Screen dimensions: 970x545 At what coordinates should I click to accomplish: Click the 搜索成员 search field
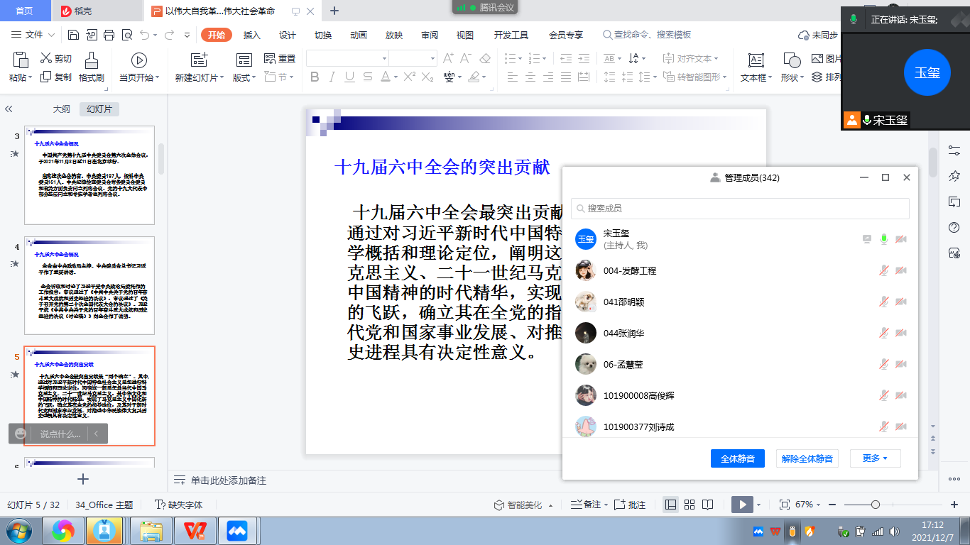tap(740, 209)
